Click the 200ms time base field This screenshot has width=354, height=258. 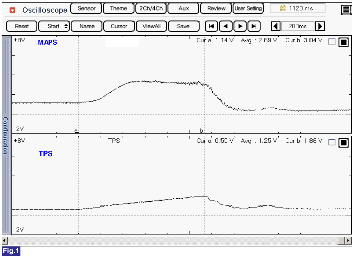coord(297,26)
